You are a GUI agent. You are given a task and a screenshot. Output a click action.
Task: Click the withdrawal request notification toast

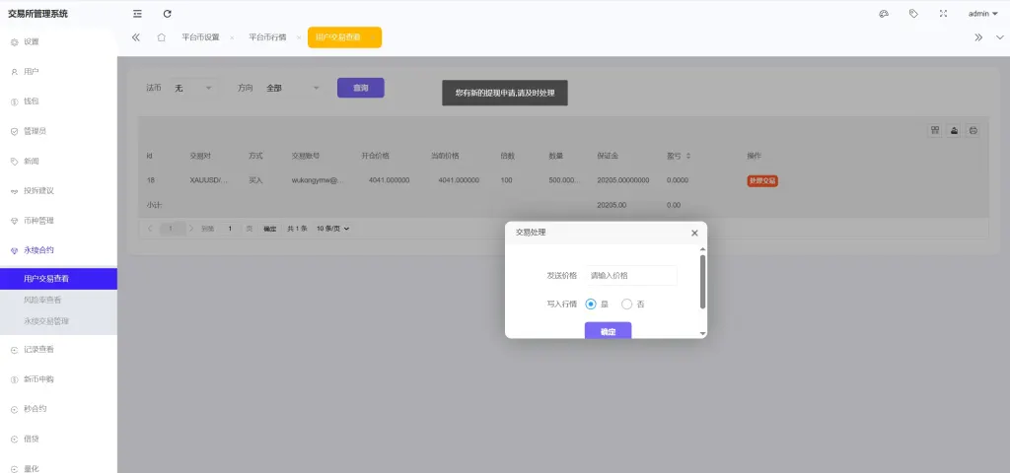point(505,93)
